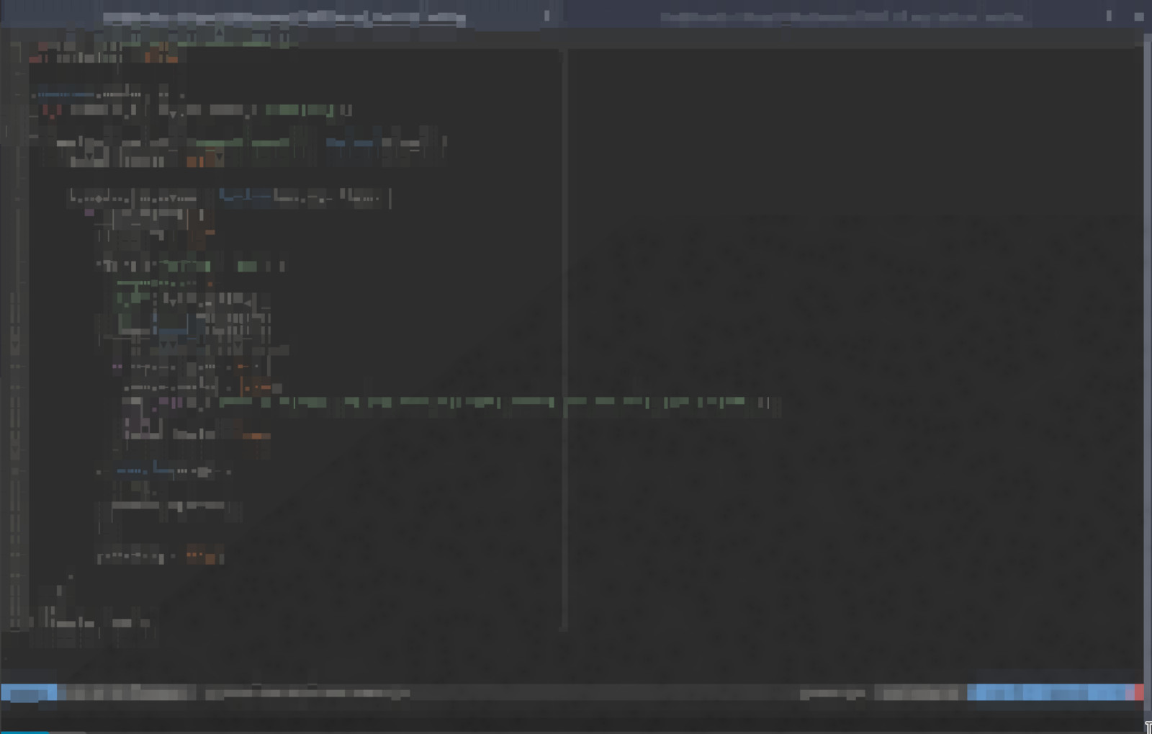Click the blue mode indicator in the status line

(x=28, y=694)
